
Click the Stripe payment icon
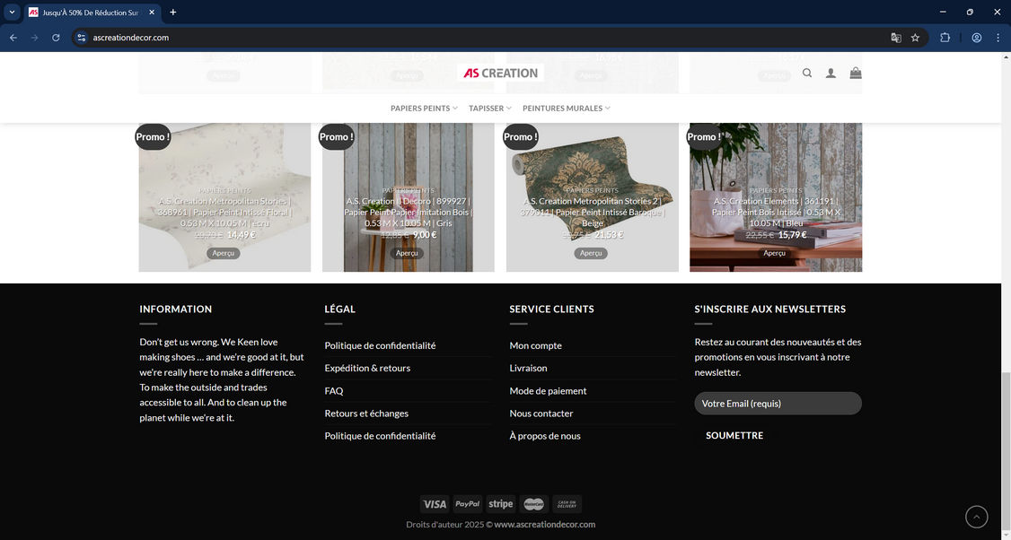coord(500,504)
